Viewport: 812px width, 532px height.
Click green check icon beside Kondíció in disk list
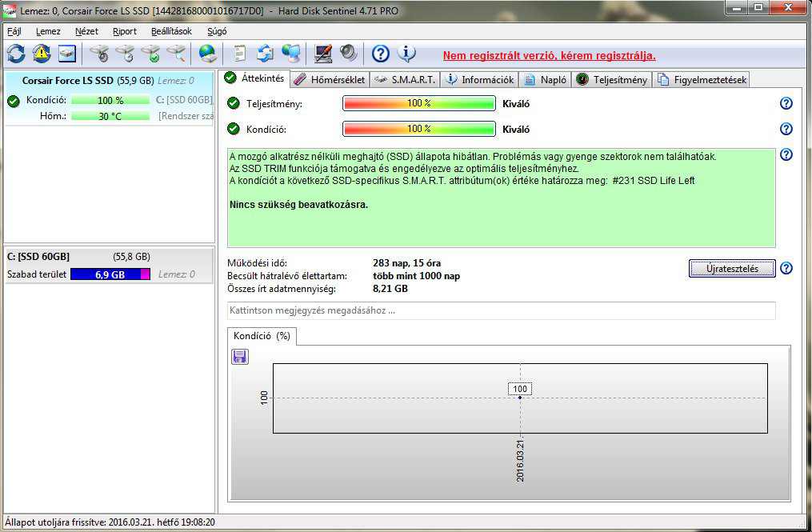(x=14, y=101)
